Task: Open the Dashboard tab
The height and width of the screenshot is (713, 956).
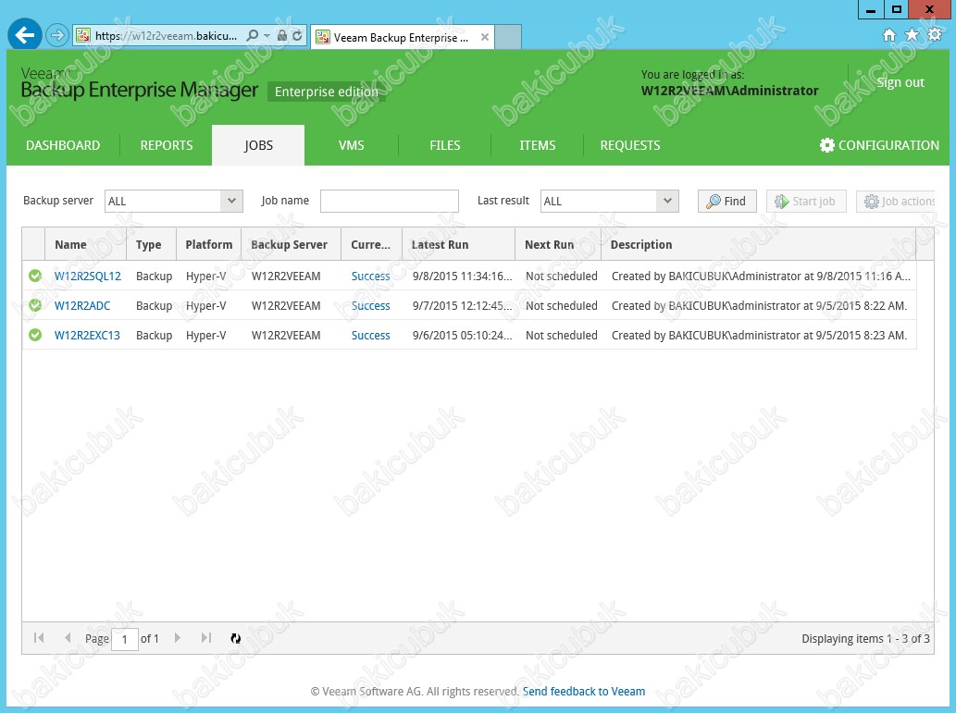Action: tap(63, 145)
